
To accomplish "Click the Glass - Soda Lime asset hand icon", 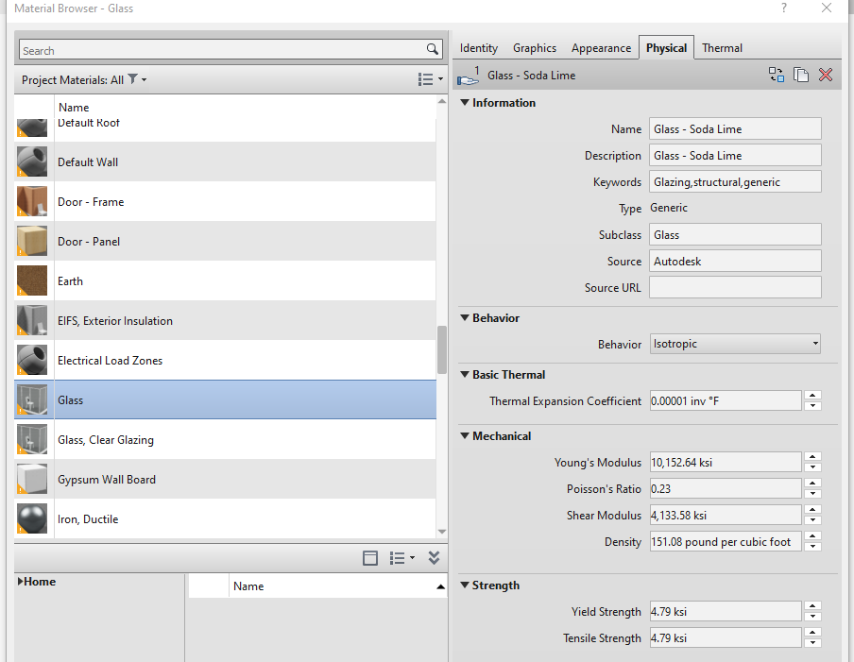I will click(468, 78).
